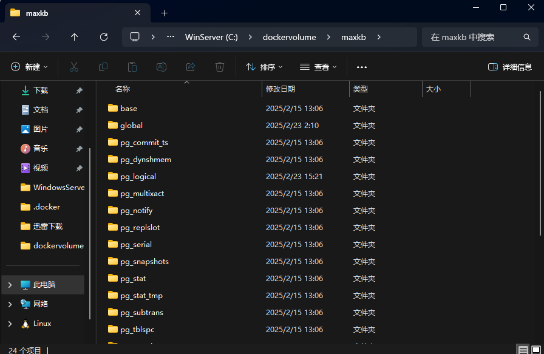Show hidden breadcrumb path ellipsis

click(171, 36)
